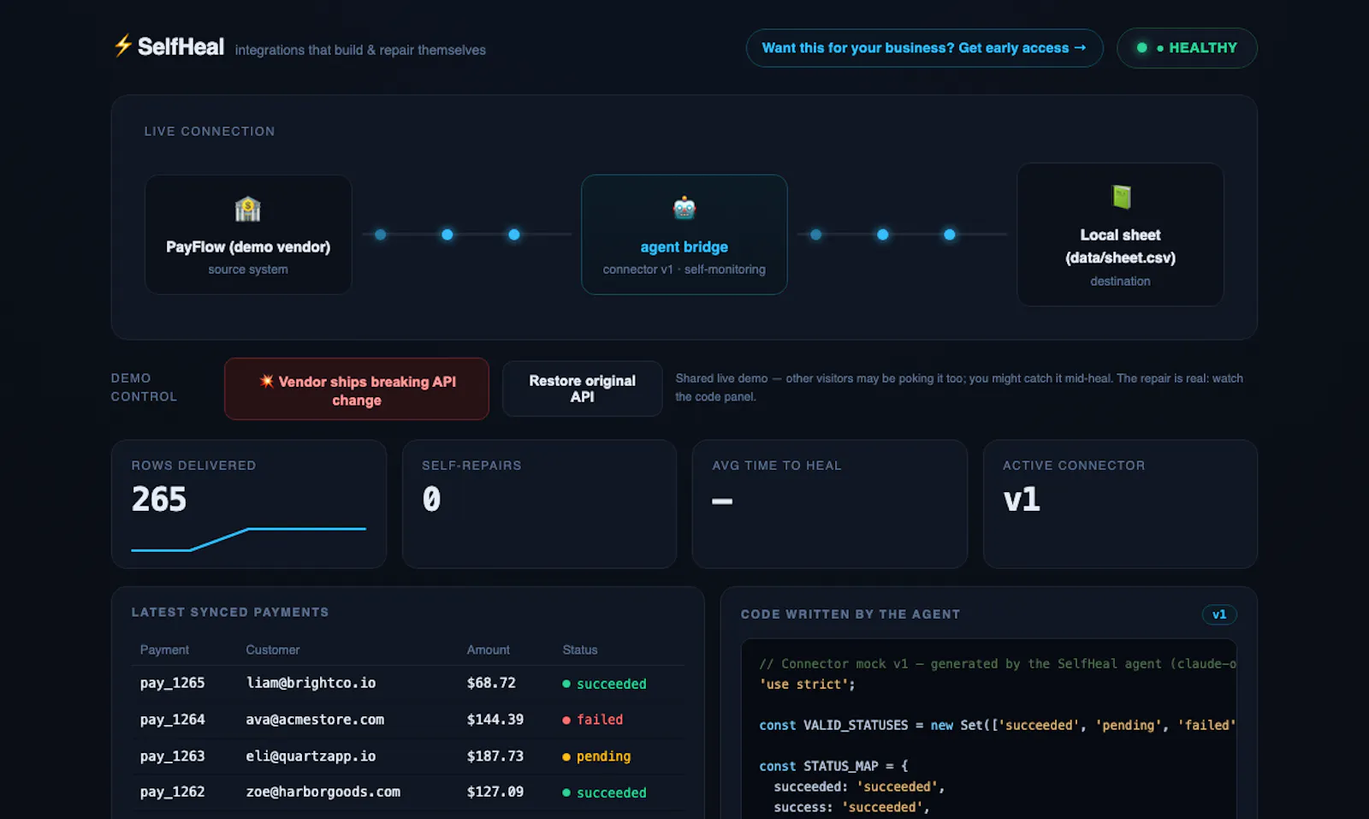Screen dimensions: 1369x819
Task: Click the Self-Repairs value 0
Action: pos(431,499)
